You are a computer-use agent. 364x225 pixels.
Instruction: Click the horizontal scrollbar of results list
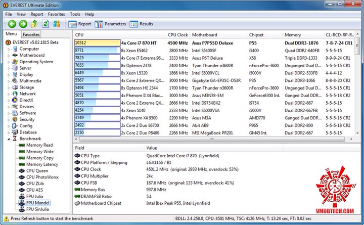click(x=212, y=140)
